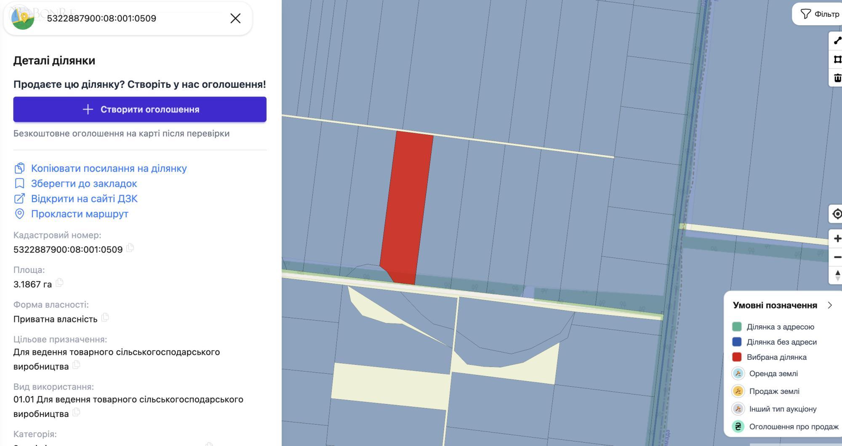Click Копіювати посилання на ділянку link

(x=109, y=168)
